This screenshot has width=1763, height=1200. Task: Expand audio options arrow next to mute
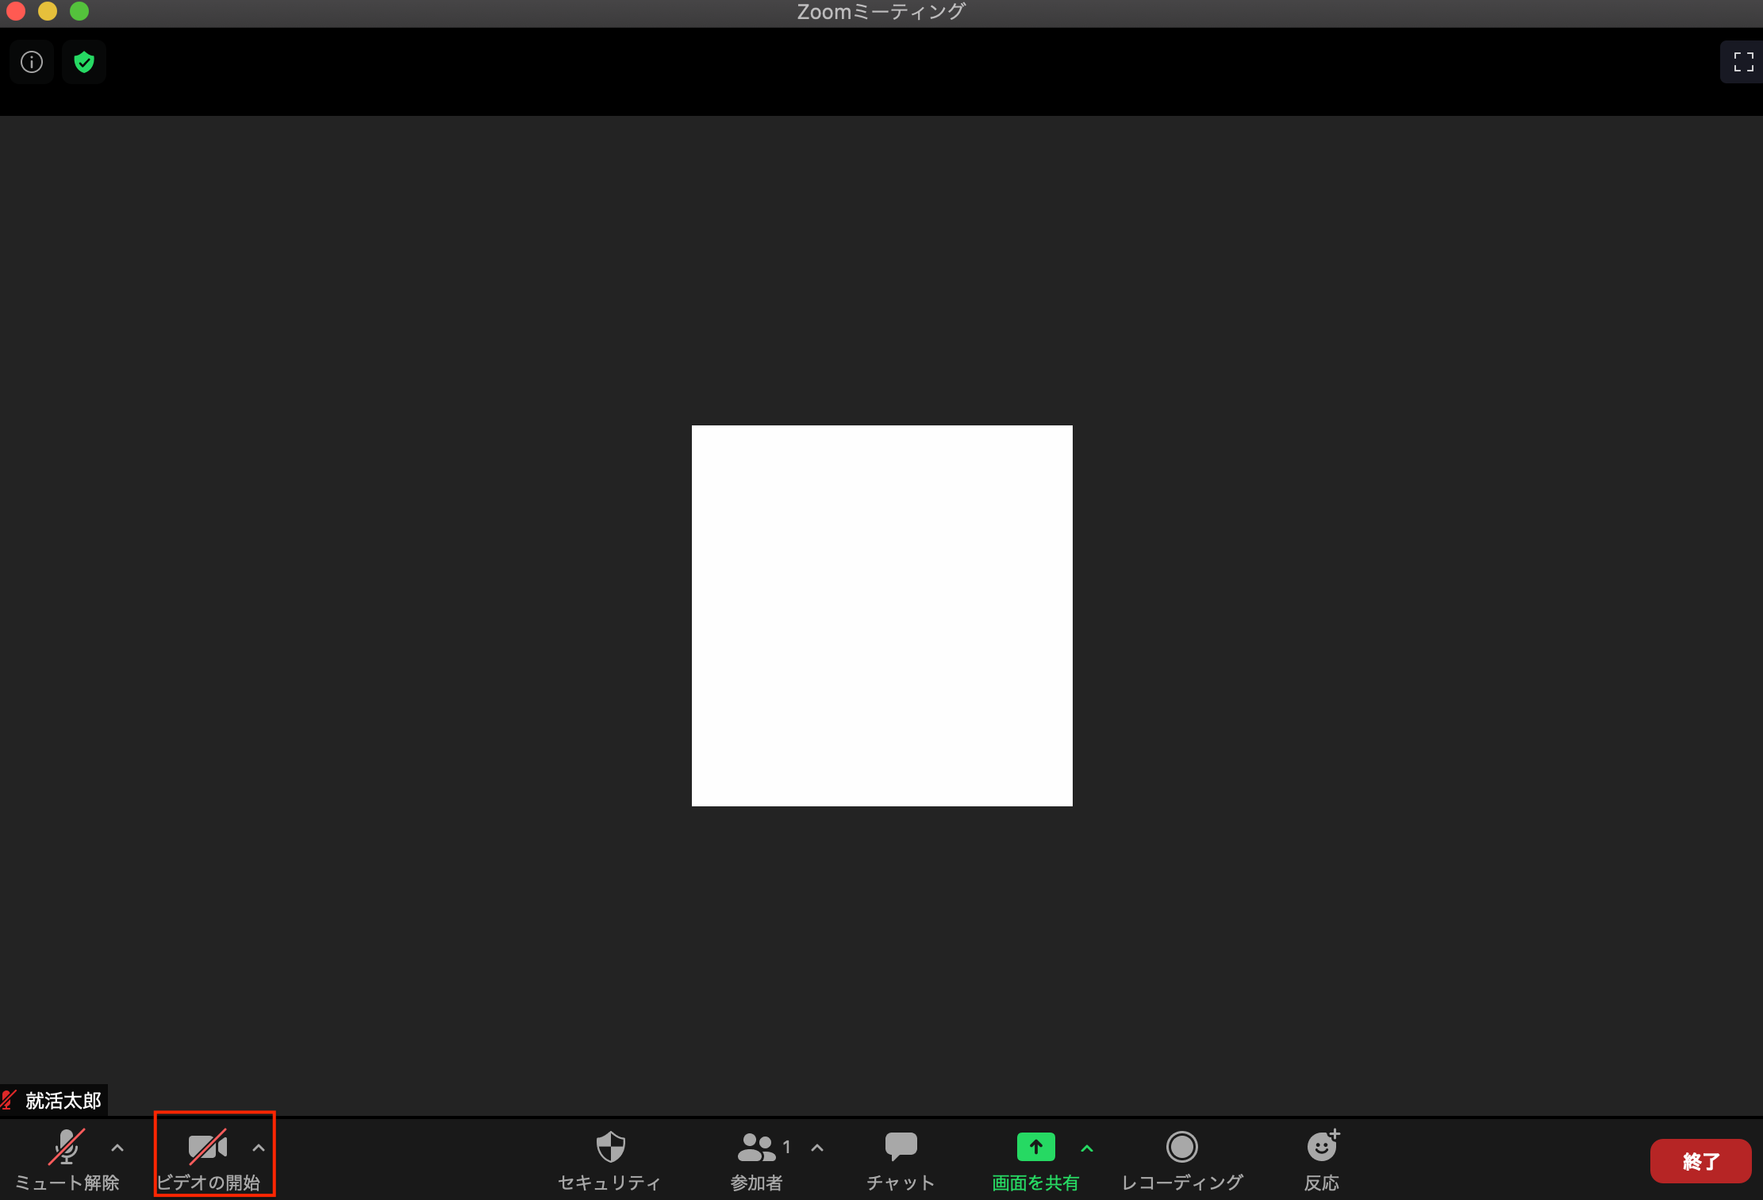click(x=117, y=1148)
